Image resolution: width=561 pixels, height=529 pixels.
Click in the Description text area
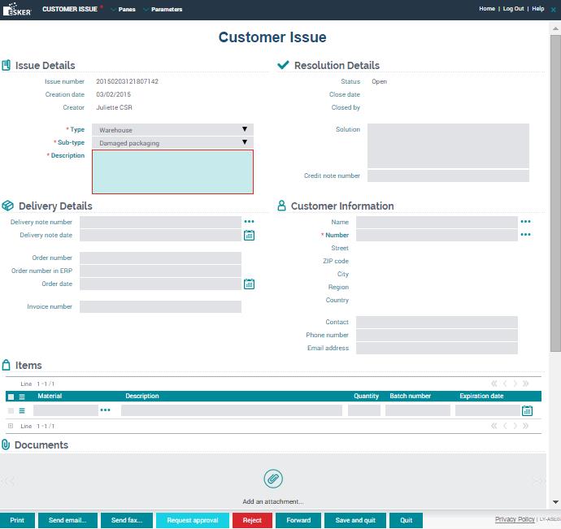172,171
